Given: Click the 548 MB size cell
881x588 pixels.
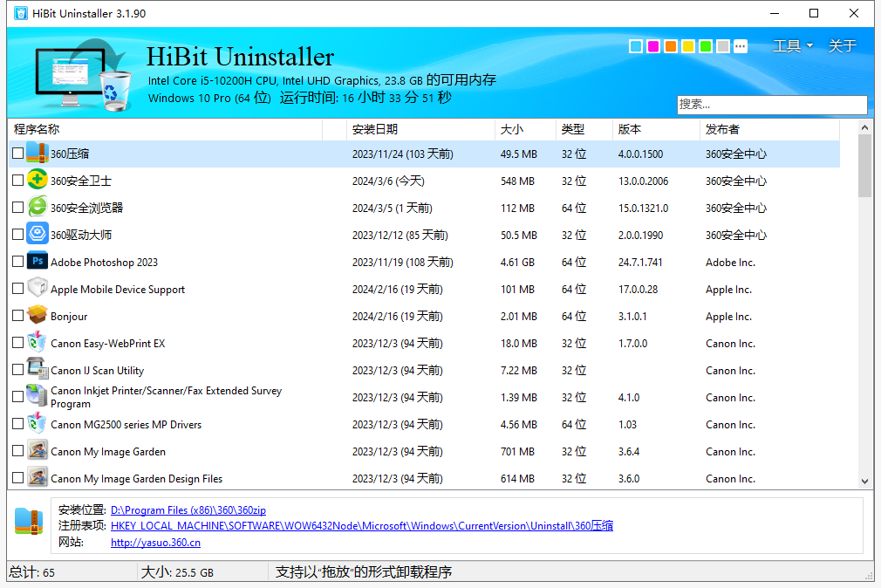Looking at the screenshot, I should [x=517, y=181].
